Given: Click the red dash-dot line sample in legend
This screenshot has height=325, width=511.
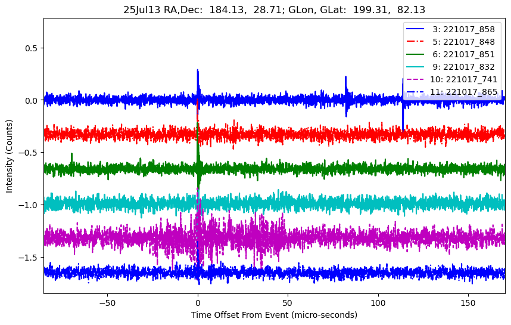Looking at the screenshot, I should click(416, 42).
